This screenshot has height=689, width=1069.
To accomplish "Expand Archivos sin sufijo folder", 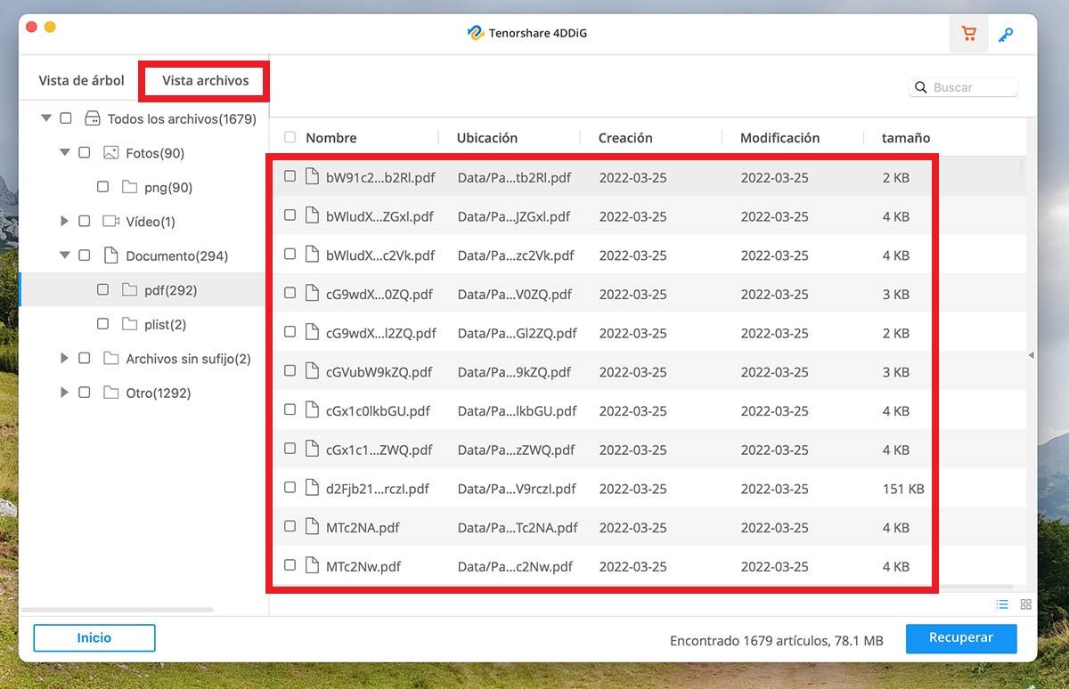I will (x=64, y=359).
